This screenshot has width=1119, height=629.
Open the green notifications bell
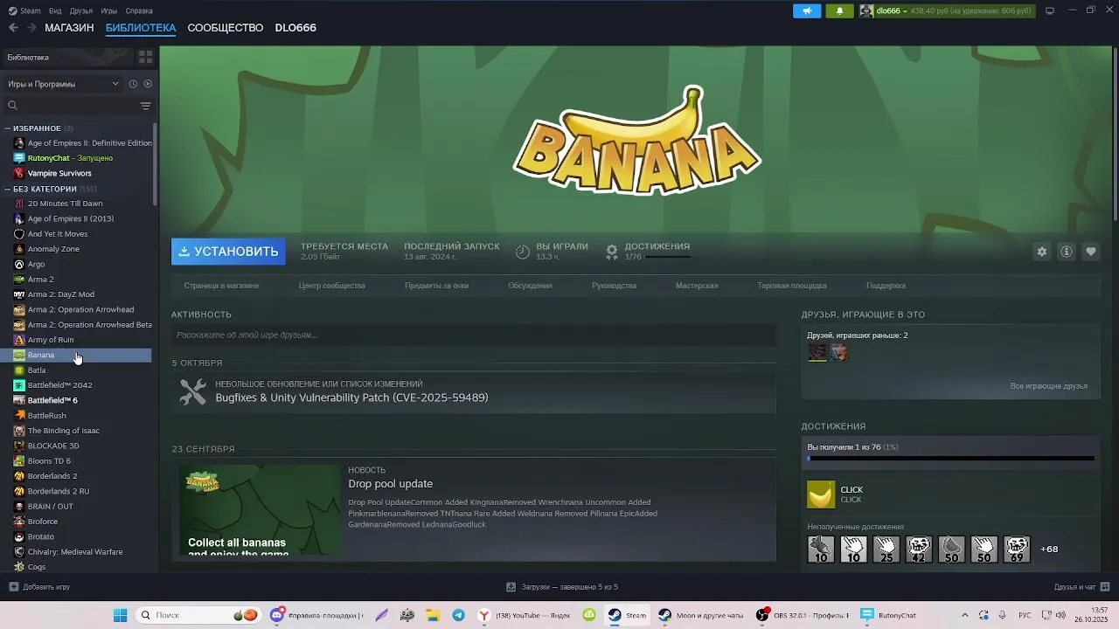(839, 10)
